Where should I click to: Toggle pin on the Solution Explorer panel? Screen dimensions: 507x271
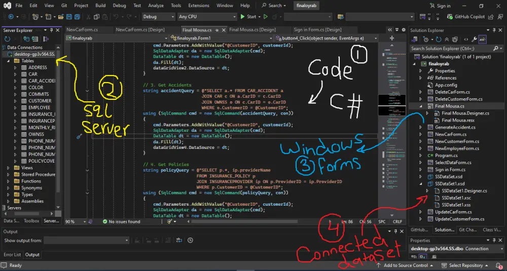point(494,30)
